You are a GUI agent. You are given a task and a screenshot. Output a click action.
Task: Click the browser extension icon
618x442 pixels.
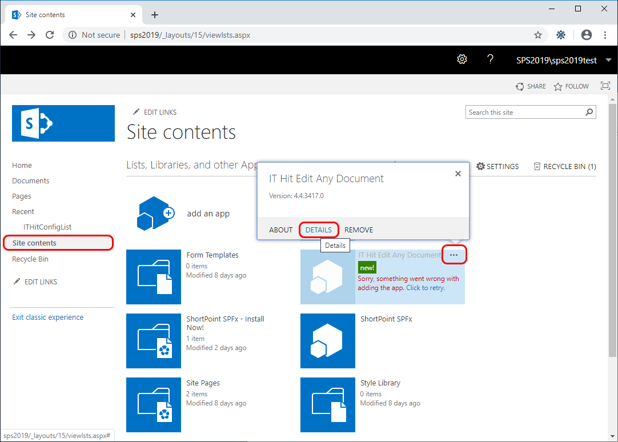pyautogui.click(x=560, y=35)
